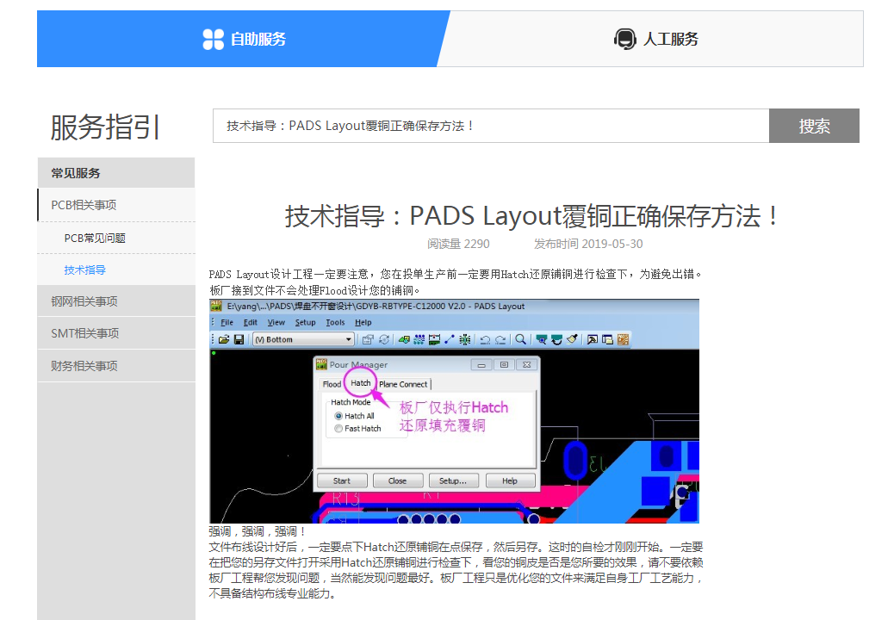Image resolution: width=894 pixels, height=620 pixels.
Task: Click the properties icon beside the layer dropdown
Action: click(369, 340)
